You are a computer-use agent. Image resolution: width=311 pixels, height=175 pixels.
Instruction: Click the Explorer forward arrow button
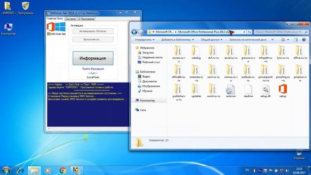click(x=140, y=32)
